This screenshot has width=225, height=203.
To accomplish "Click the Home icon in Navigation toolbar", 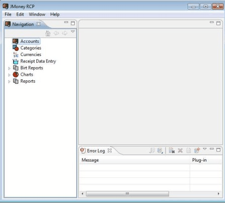I will point(48,33).
